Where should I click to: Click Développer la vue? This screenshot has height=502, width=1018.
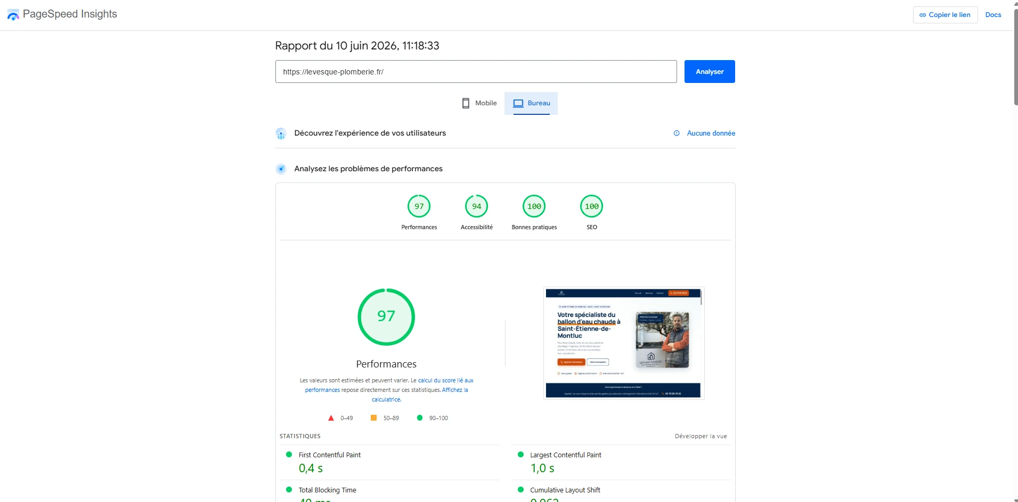pos(701,436)
